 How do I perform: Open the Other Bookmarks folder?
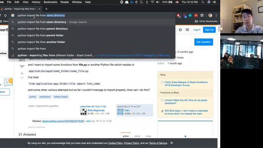tap(206, 21)
